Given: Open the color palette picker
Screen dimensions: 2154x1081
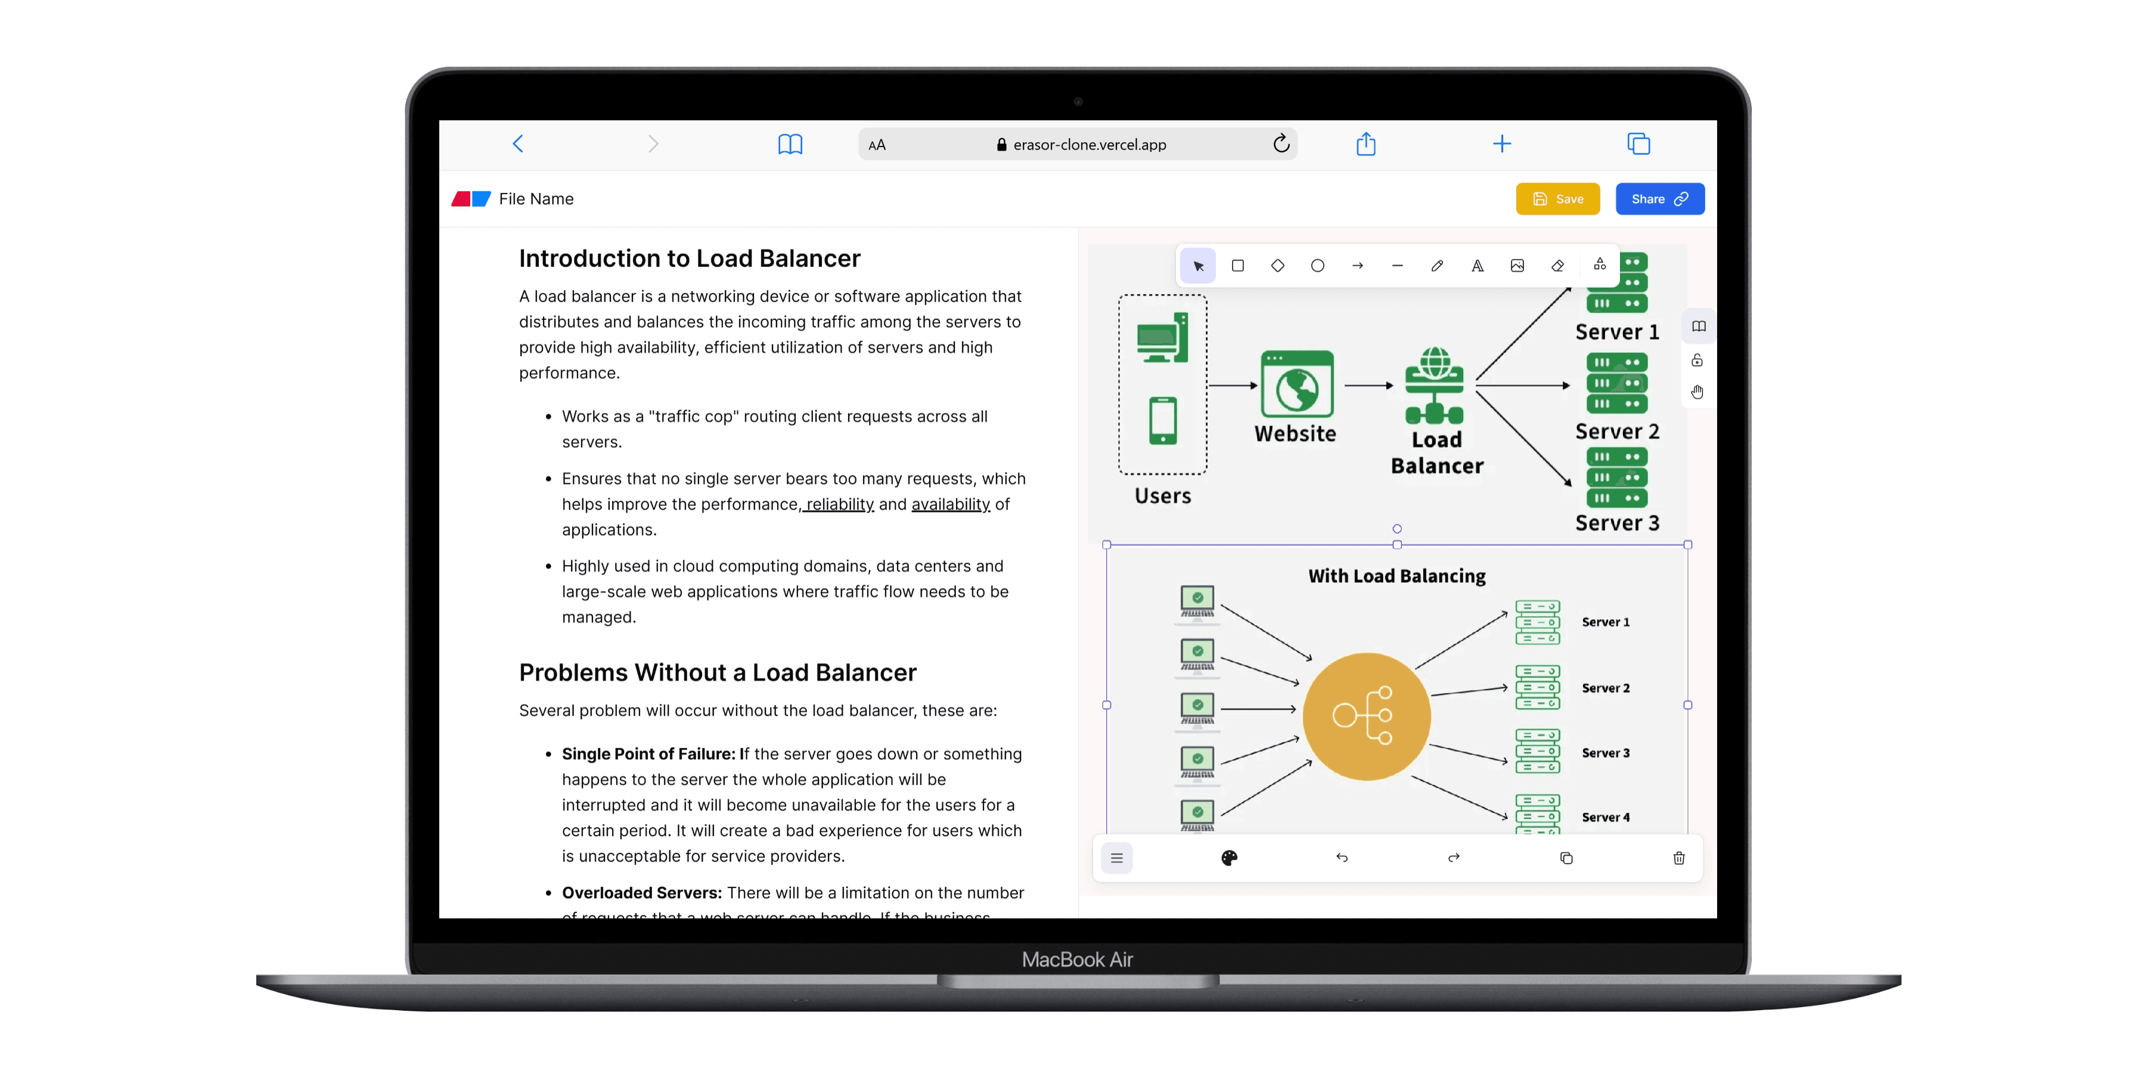Looking at the screenshot, I should tap(1229, 858).
